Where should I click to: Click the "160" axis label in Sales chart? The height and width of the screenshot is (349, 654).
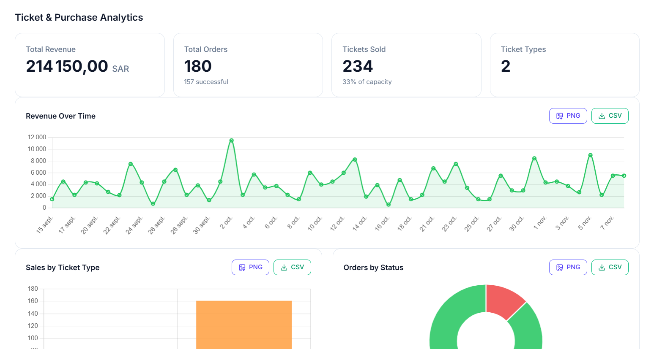[33, 301]
